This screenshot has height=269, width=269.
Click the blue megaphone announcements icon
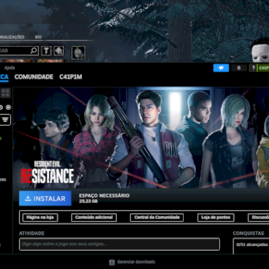pyautogui.click(x=221, y=68)
